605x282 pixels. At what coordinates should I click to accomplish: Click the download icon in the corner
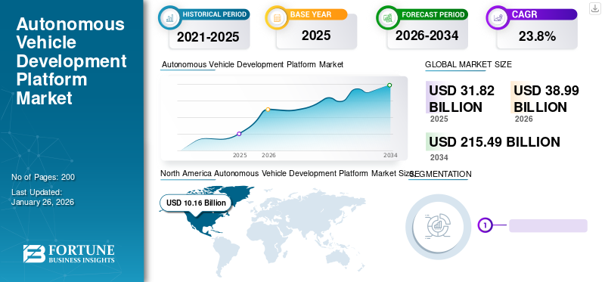(594, 8)
